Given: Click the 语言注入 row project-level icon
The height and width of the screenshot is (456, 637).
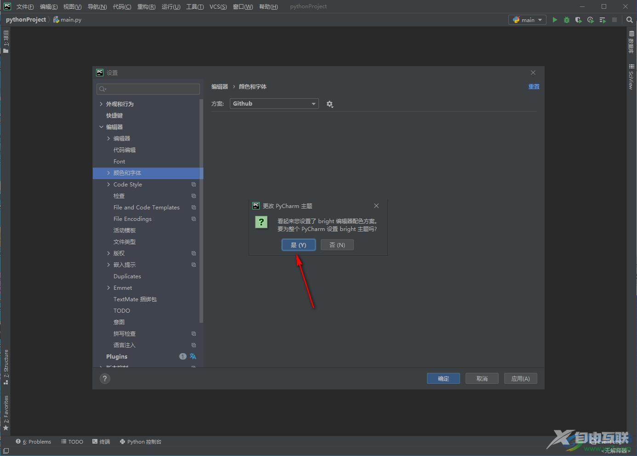Looking at the screenshot, I should (x=193, y=345).
